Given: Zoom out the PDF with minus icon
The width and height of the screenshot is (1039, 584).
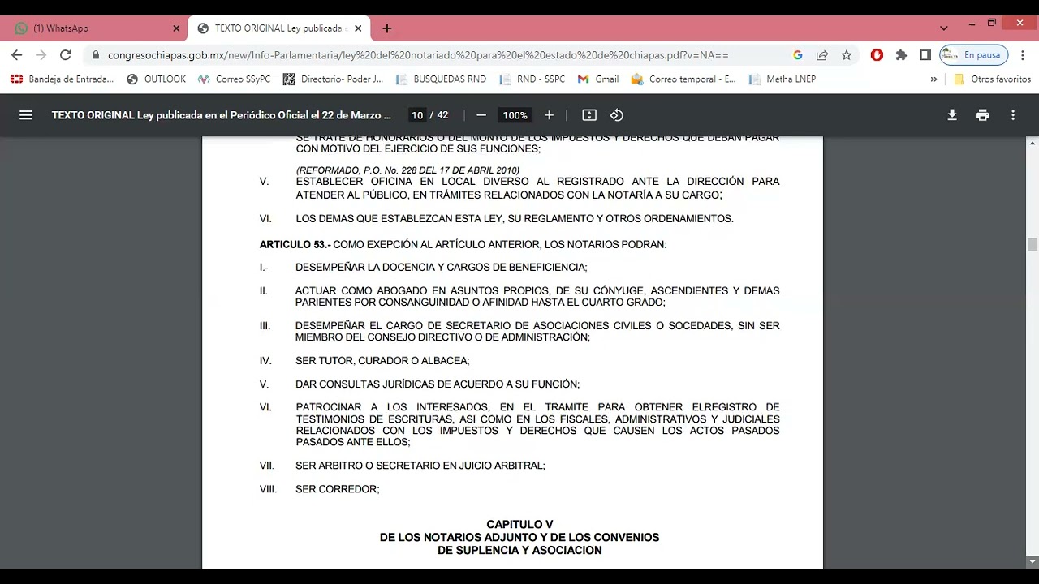Looking at the screenshot, I should click(481, 115).
